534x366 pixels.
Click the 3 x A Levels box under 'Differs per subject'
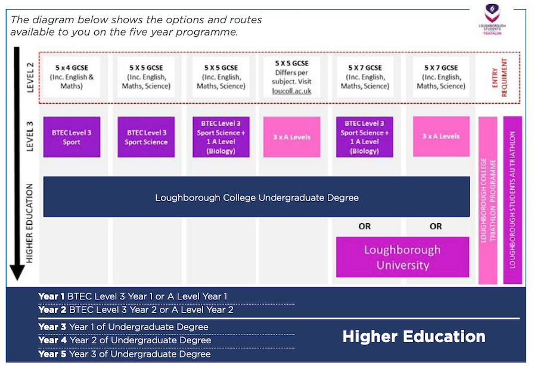(x=291, y=137)
